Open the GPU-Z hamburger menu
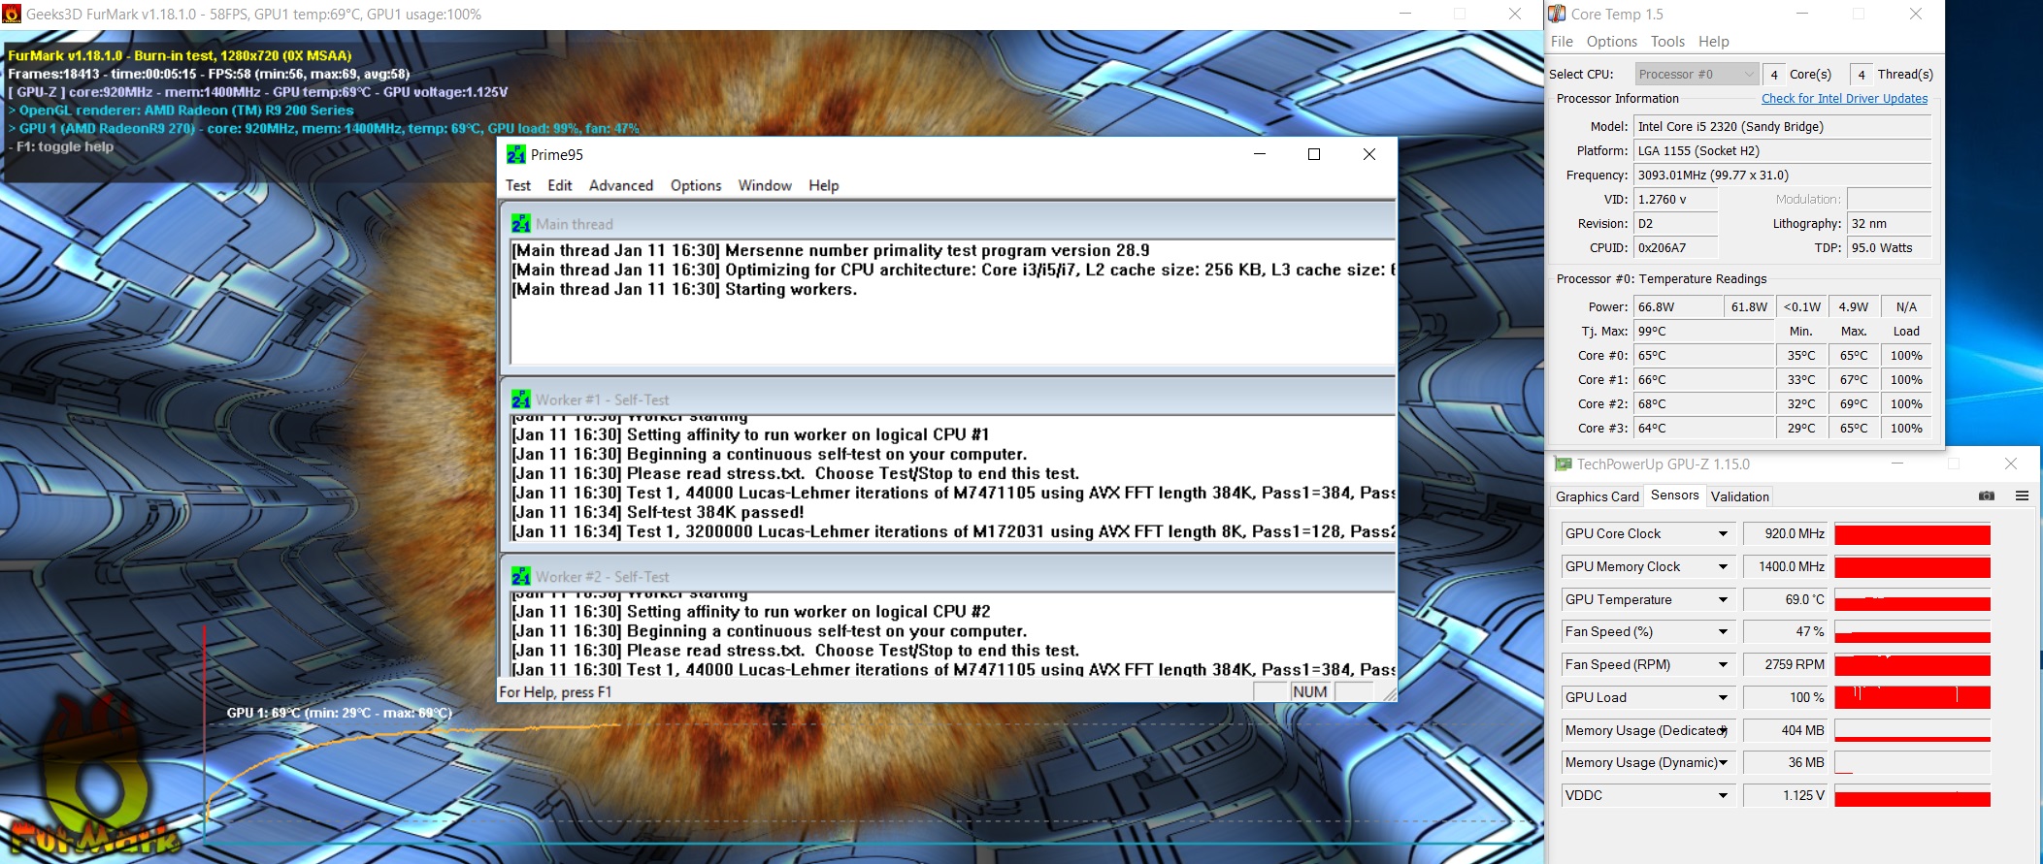The width and height of the screenshot is (2043, 864). pyautogui.click(x=2023, y=496)
